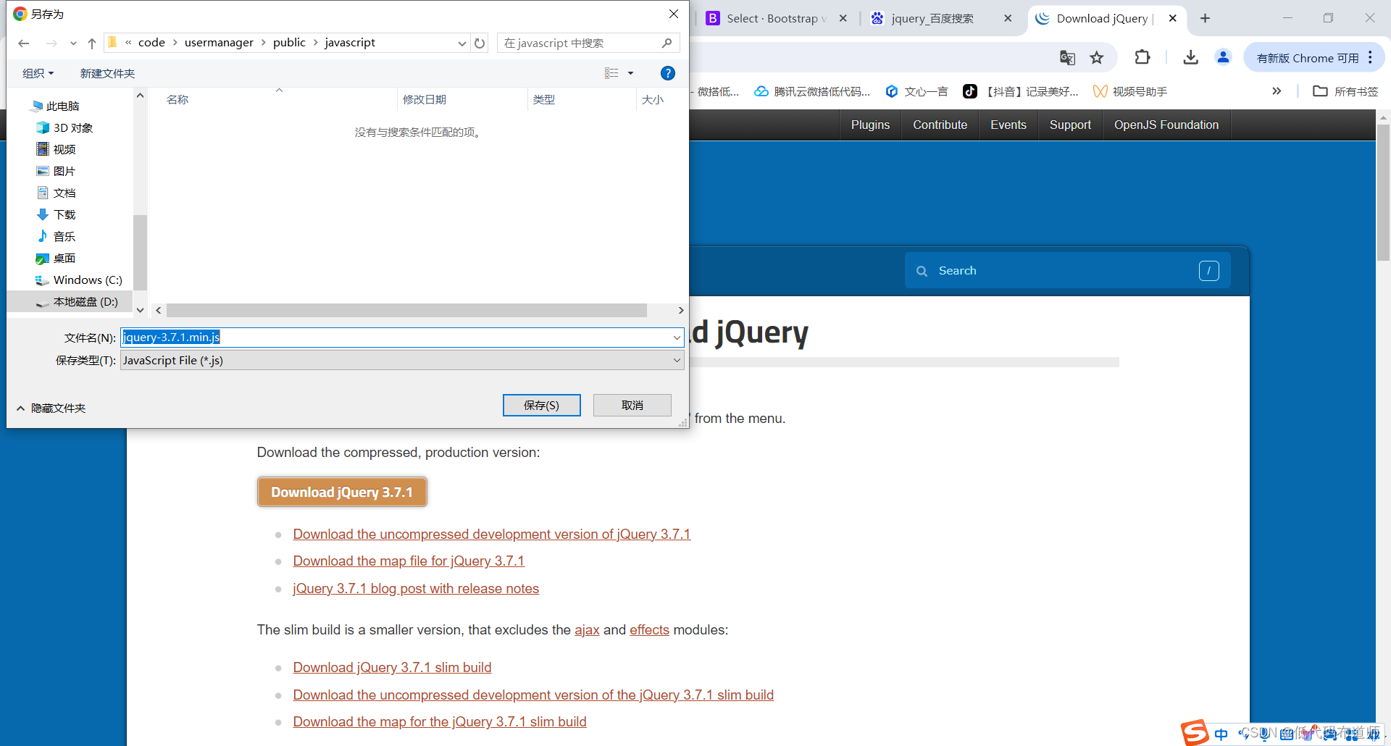Open 所有书签 folder
Image resolution: width=1391 pixels, height=746 pixels.
point(1346,91)
